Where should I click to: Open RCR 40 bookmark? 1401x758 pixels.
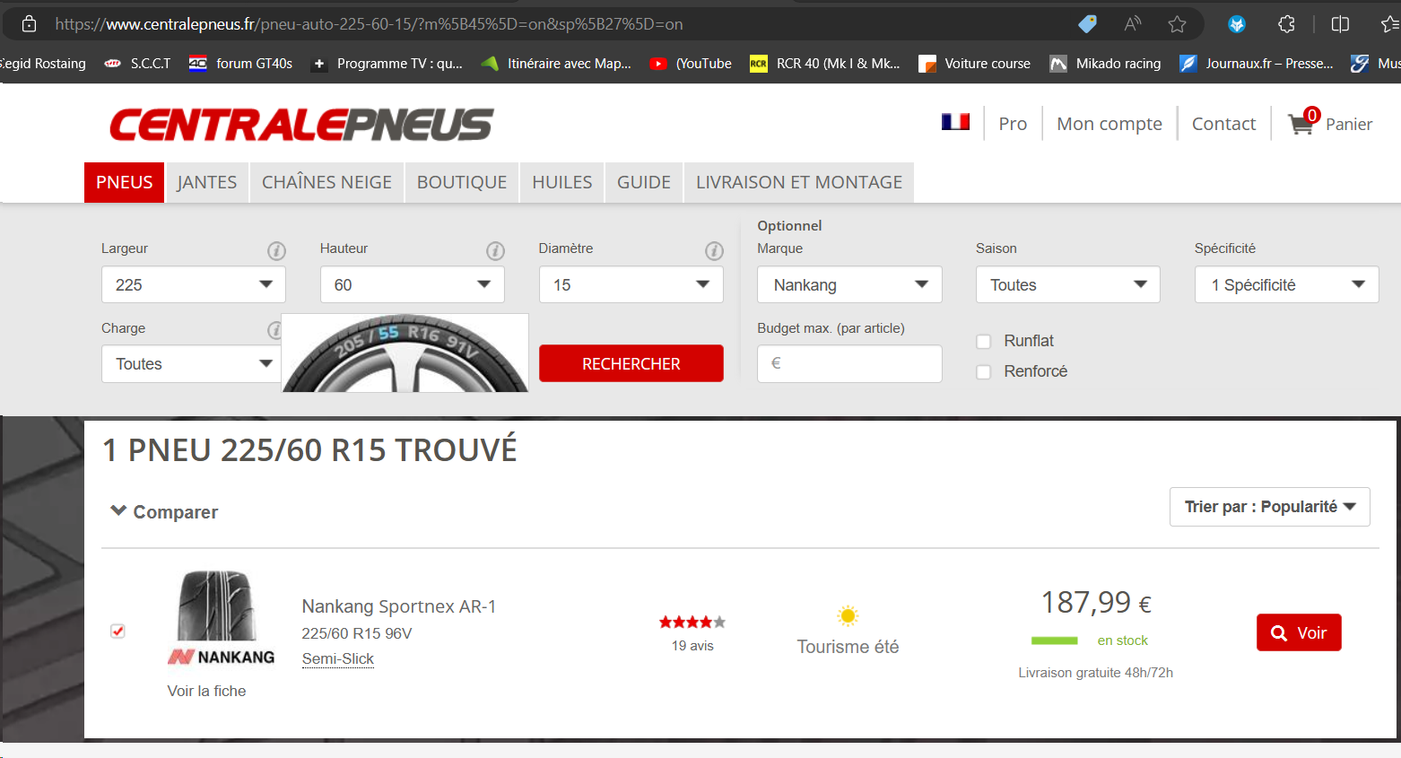(825, 64)
